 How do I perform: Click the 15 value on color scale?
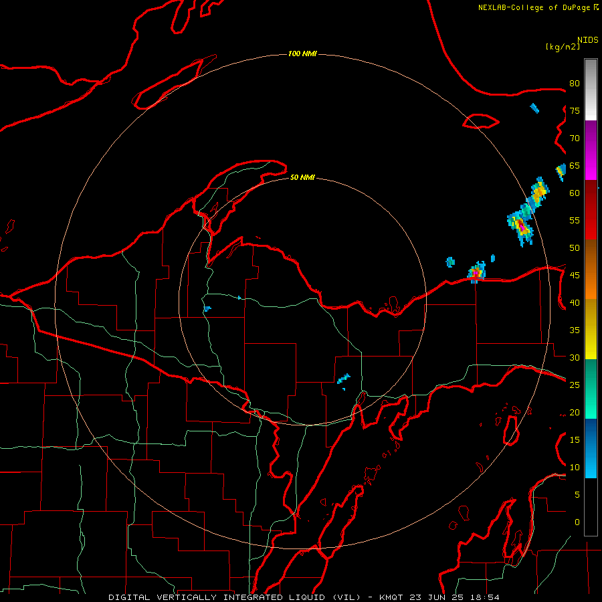click(x=575, y=440)
